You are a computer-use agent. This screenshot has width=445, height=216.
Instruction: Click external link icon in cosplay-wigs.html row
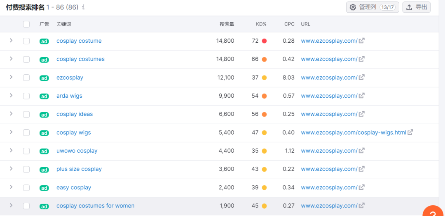[x=410, y=133]
